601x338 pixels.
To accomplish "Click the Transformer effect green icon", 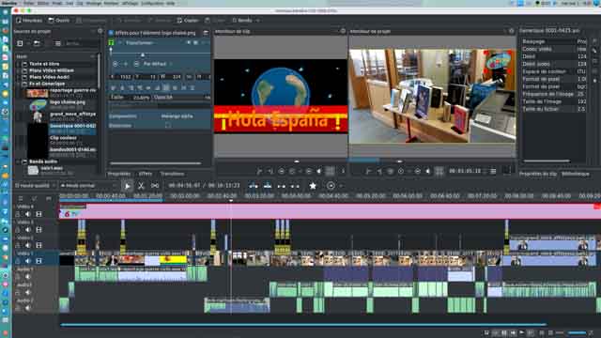I will [111, 42].
